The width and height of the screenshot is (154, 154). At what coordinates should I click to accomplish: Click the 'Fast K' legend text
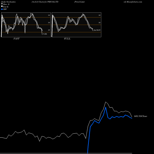click(6, 7)
